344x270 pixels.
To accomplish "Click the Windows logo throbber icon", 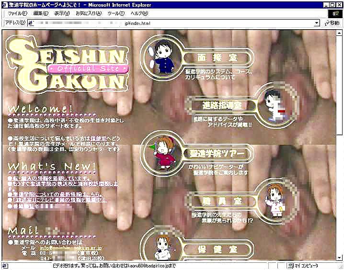I will tap(334, 13).
